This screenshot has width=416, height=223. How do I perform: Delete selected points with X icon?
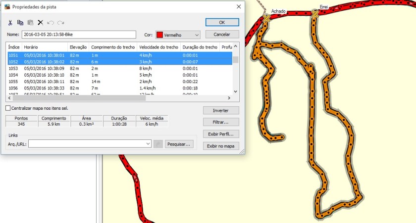point(41,23)
